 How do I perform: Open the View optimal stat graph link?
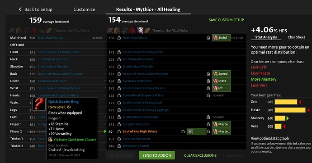tap(269, 138)
